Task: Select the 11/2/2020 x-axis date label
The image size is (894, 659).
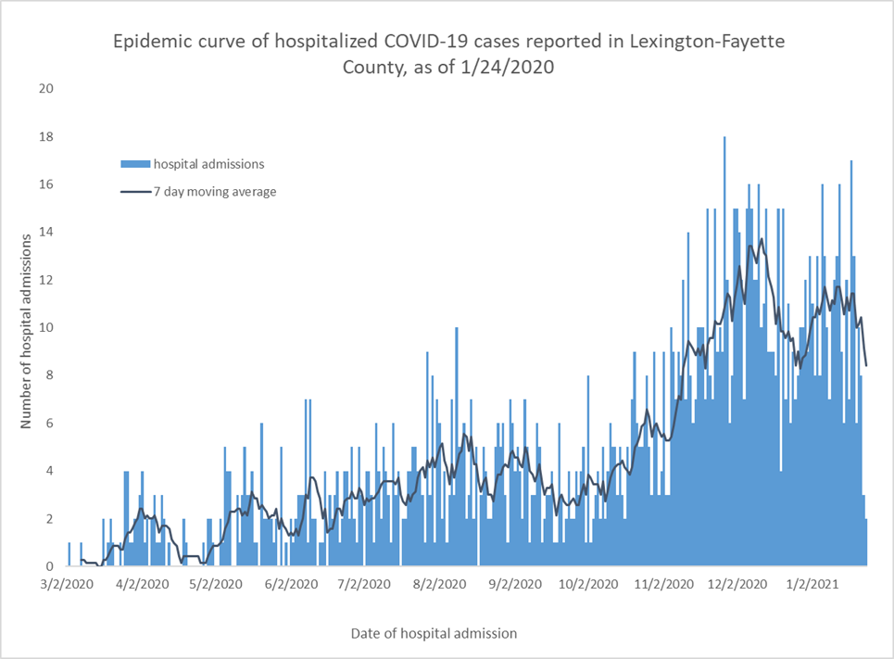Action: click(662, 585)
